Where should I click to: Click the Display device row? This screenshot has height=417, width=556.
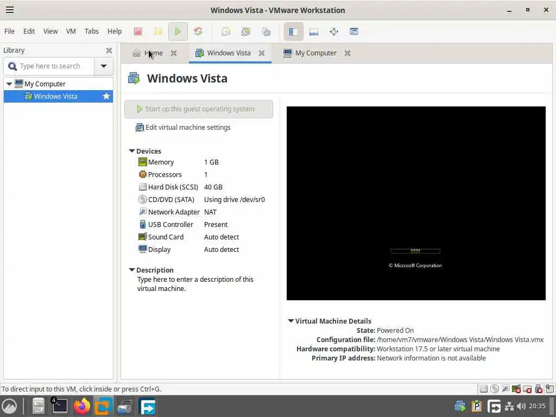(x=188, y=249)
